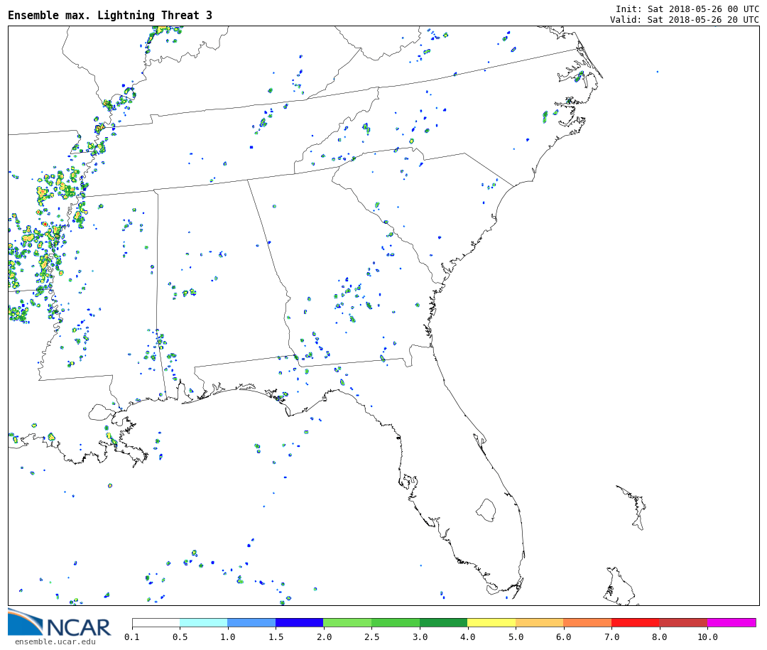767x650 pixels.
Task: Click the light orange color bar segment
Action: tap(539, 622)
